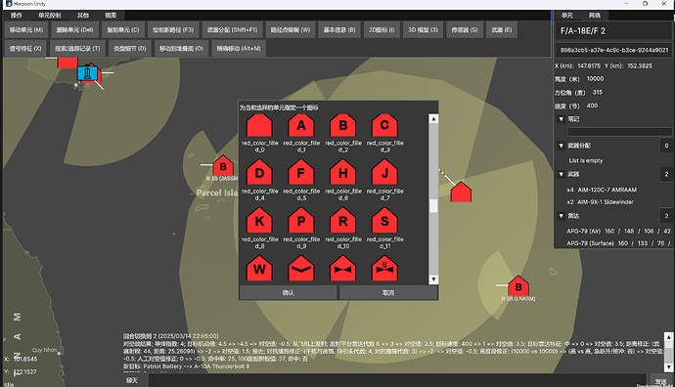675x387 pixels.
Task: Click the icon list scrollbar down arrow
Action: point(433,279)
